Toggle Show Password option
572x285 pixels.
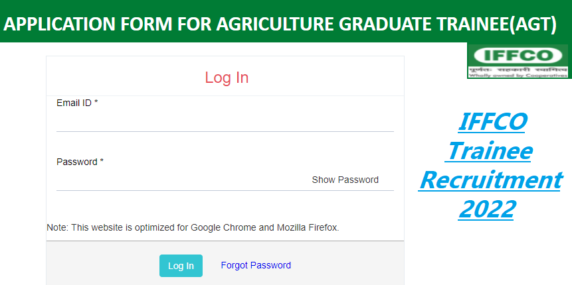click(345, 180)
